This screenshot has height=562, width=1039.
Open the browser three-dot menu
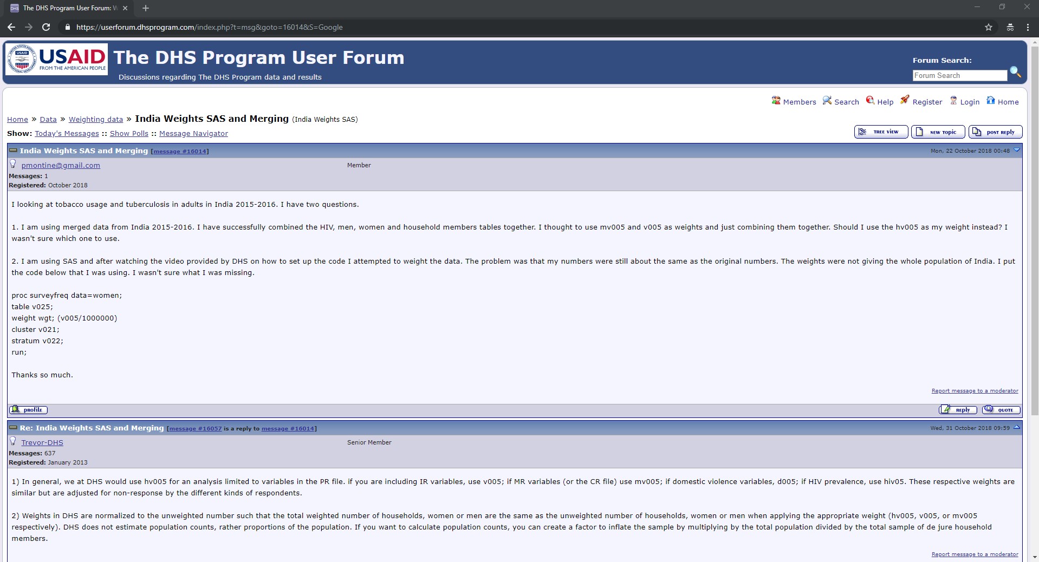pyautogui.click(x=1028, y=27)
